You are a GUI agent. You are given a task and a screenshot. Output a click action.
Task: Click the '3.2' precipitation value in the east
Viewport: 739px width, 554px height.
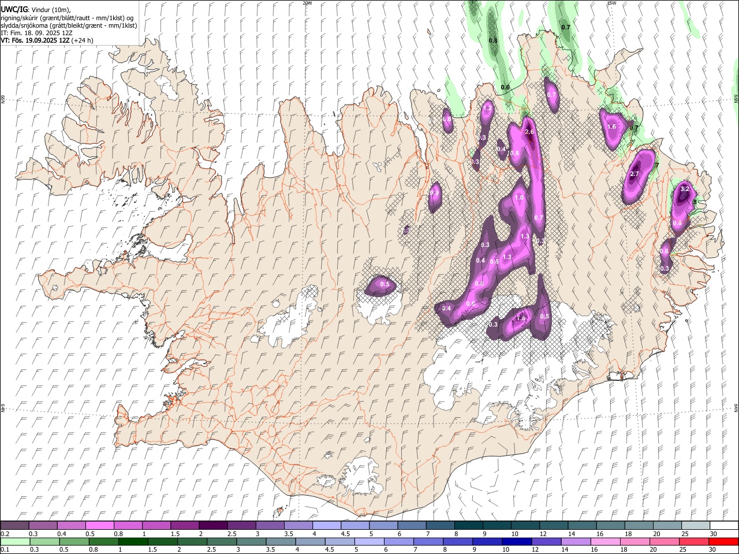685,189
